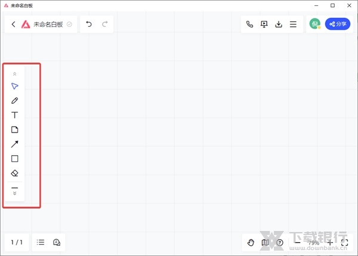This screenshot has width=358, height=256.
Task: Open the hamburger menu
Action: pos(293,24)
